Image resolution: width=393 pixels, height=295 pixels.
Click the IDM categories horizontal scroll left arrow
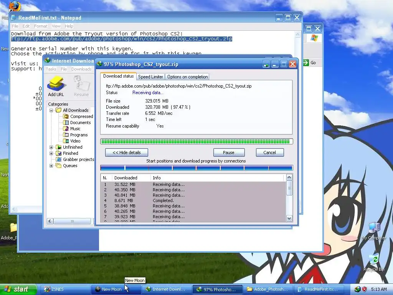click(50, 221)
